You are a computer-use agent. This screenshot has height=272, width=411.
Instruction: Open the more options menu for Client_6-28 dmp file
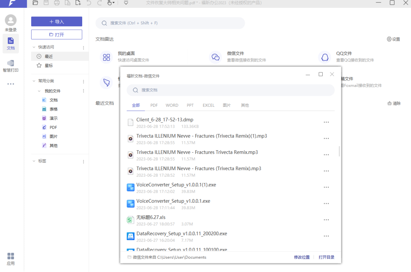[x=326, y=122]
